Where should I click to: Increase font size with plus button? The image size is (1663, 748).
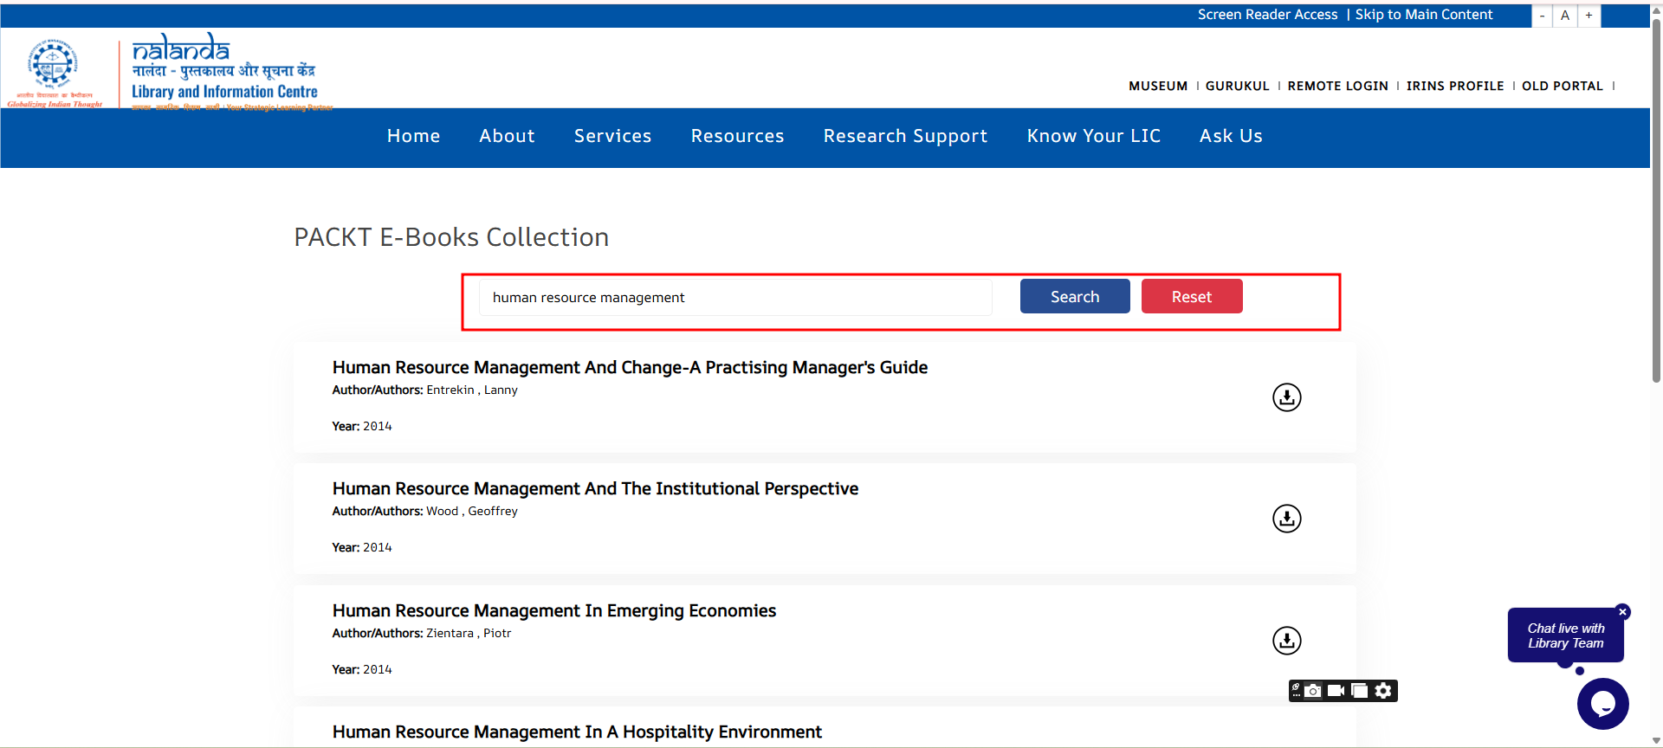[1589, 16]
